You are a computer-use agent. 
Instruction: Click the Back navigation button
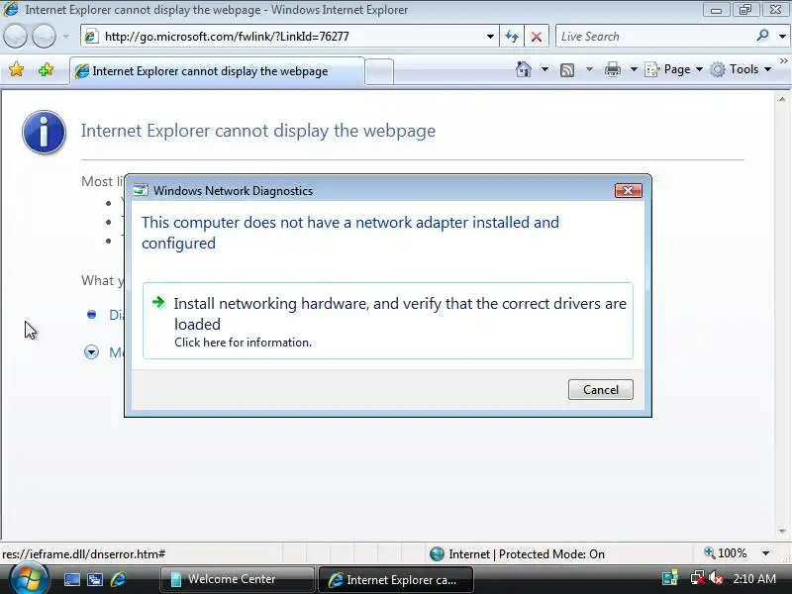(x=15, y=37)
